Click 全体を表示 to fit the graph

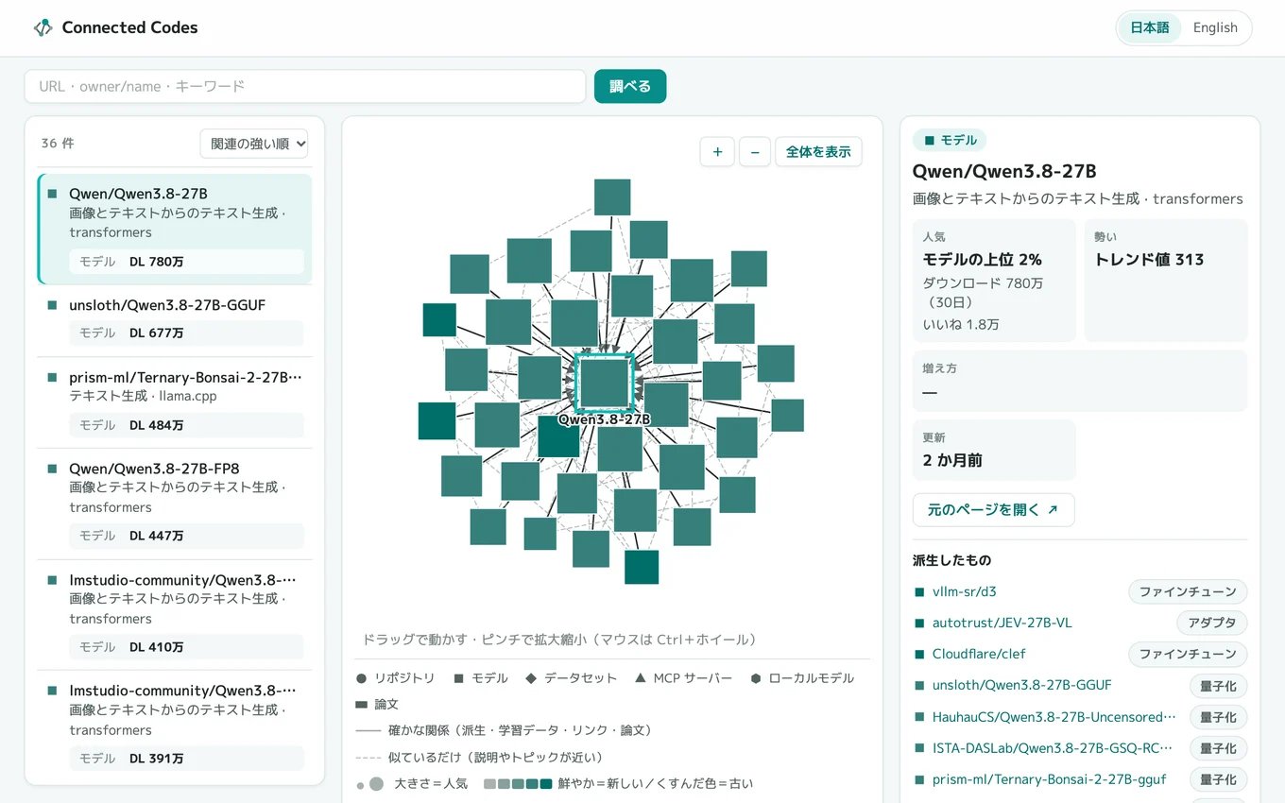pyautogui.click(x=818, y=151)
